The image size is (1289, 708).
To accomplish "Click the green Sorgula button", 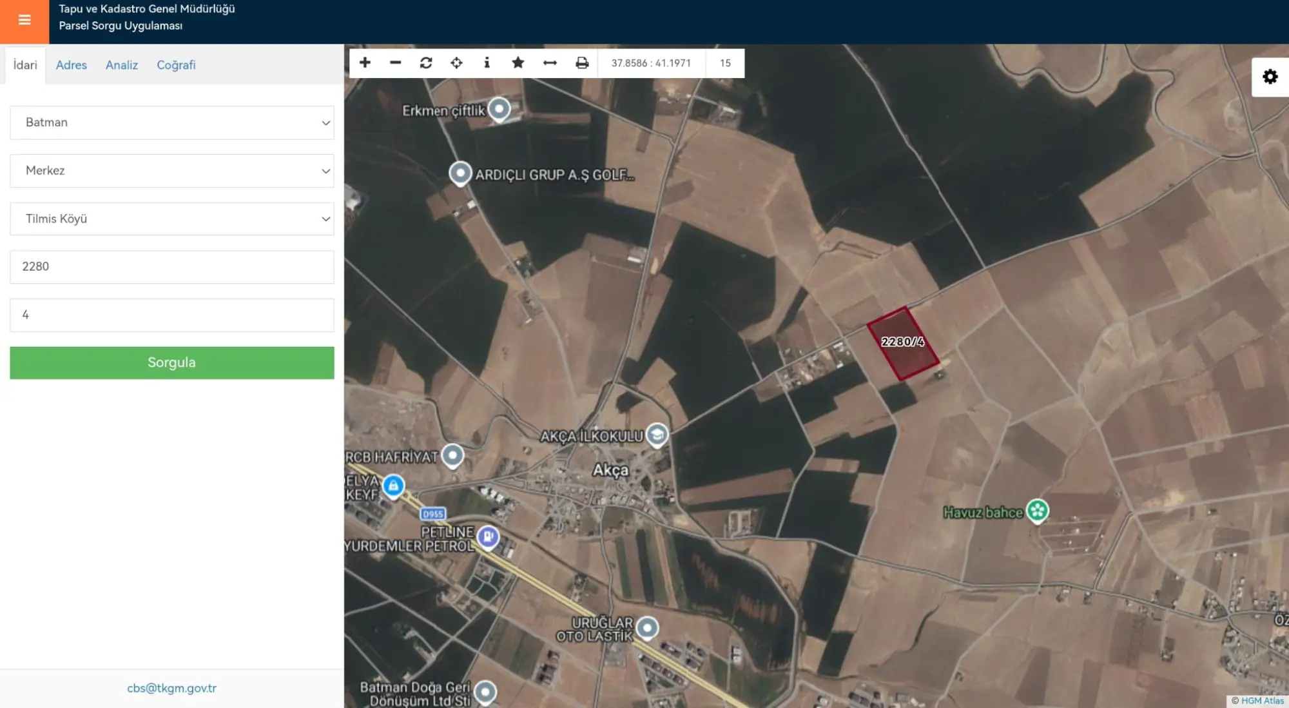I will coord(172,362).
